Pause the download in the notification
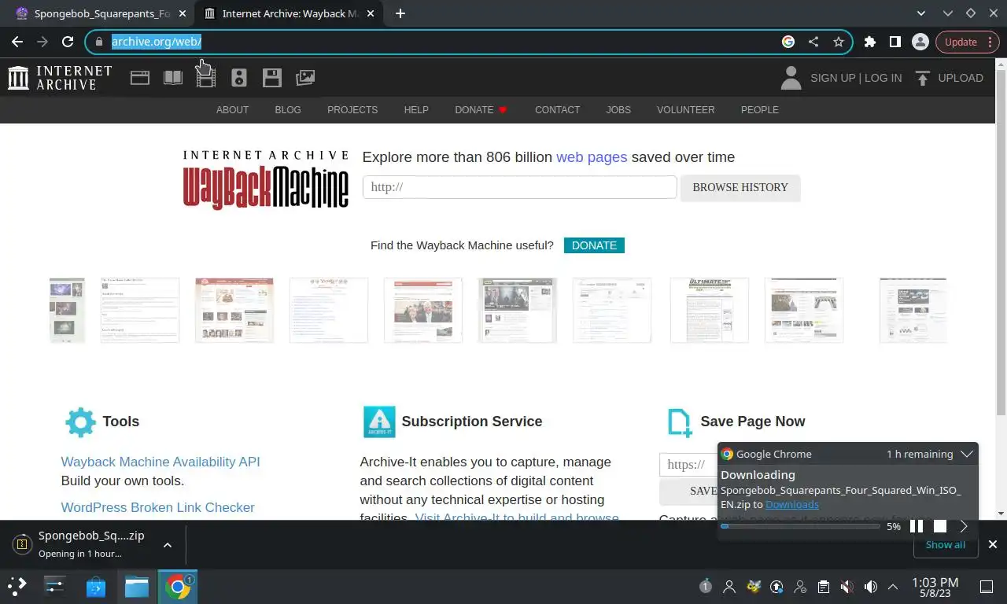This screenshot has height=604, width=1007. click(x=917, y=526)
